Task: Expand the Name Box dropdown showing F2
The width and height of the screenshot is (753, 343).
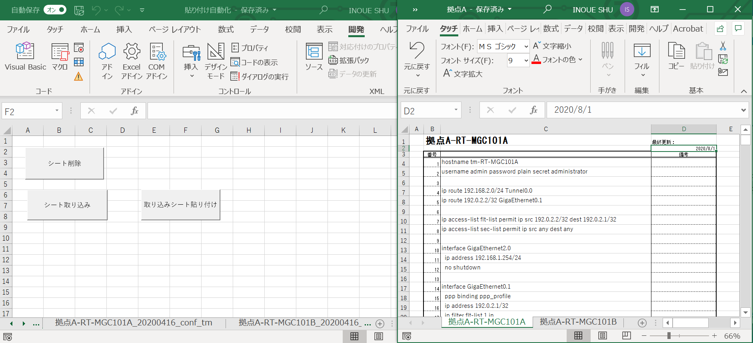Action: pyautogui.click(x=57, y=111)
